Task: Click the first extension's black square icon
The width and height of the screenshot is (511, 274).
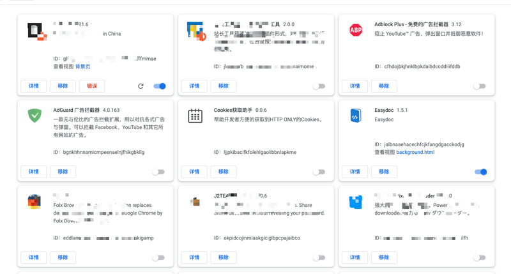Action: coord(37,31)
